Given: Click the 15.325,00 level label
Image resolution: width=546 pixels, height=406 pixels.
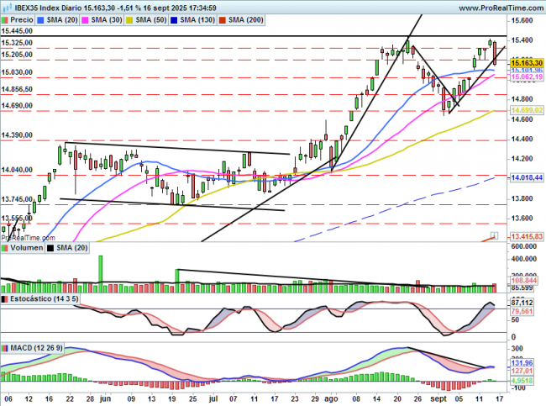Looking at the screenshot, I should (x=17, y=43).
